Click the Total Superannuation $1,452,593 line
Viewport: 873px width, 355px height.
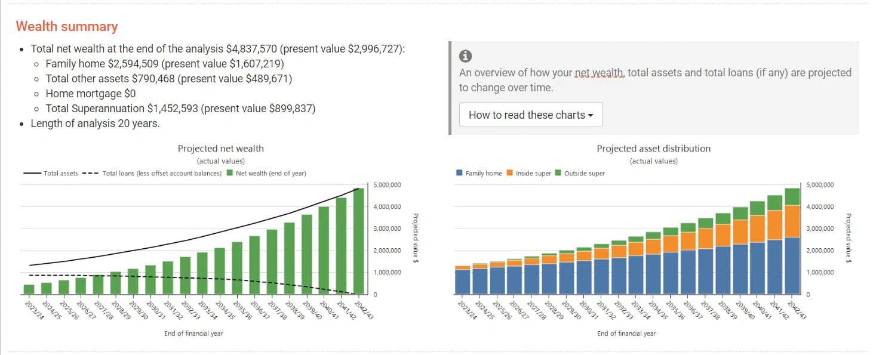tap(180, 109)
